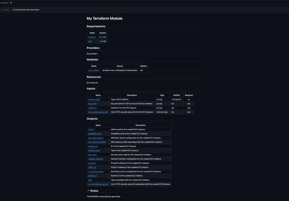
Task: Open the vitaliejicol author name
Action: [5, 3]
